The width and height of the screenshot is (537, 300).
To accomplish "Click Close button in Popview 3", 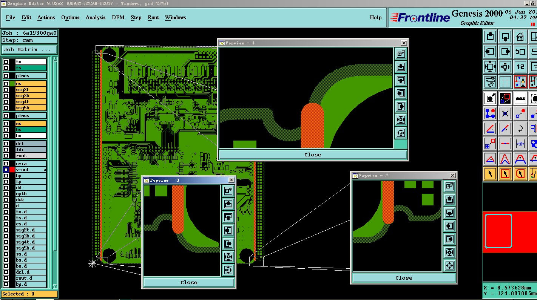I will click(x=189, y=282).
